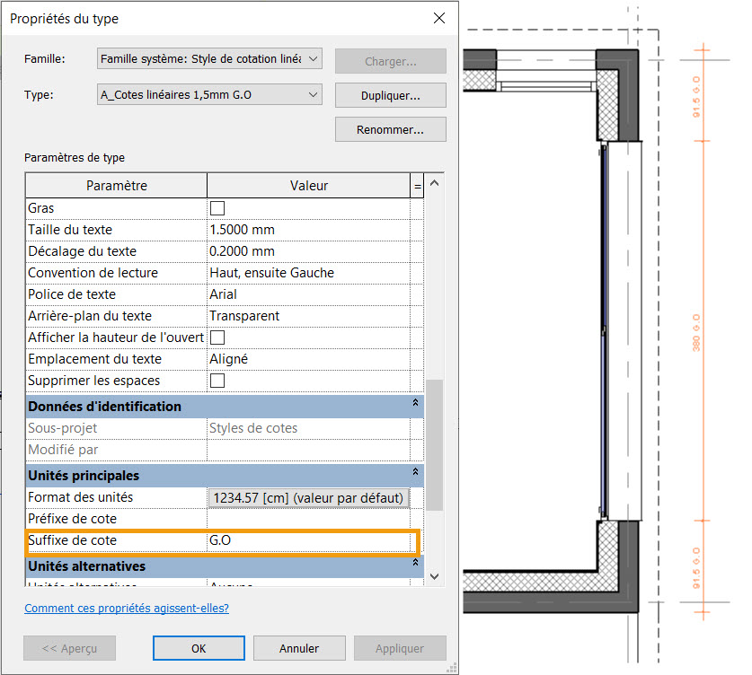The width and height of the screenshot is (752, 675).
Task: Select the Arrière-plan du texte value Transparent
Action: pos(308,316)
